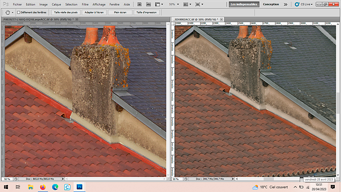Image resolution: width=341 pixels, height=192 pixels.
Task: Open the CS Live dropdown
Action: click(304, 4)
